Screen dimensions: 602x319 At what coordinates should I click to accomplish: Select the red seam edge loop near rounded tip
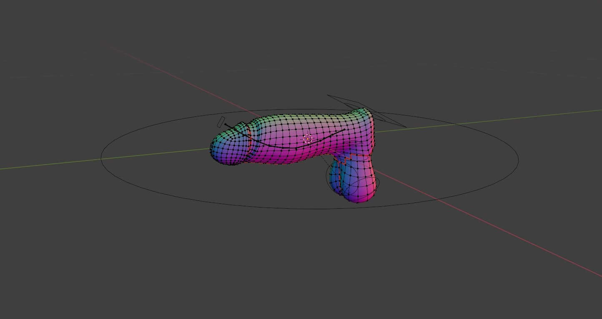click(249, 141)
